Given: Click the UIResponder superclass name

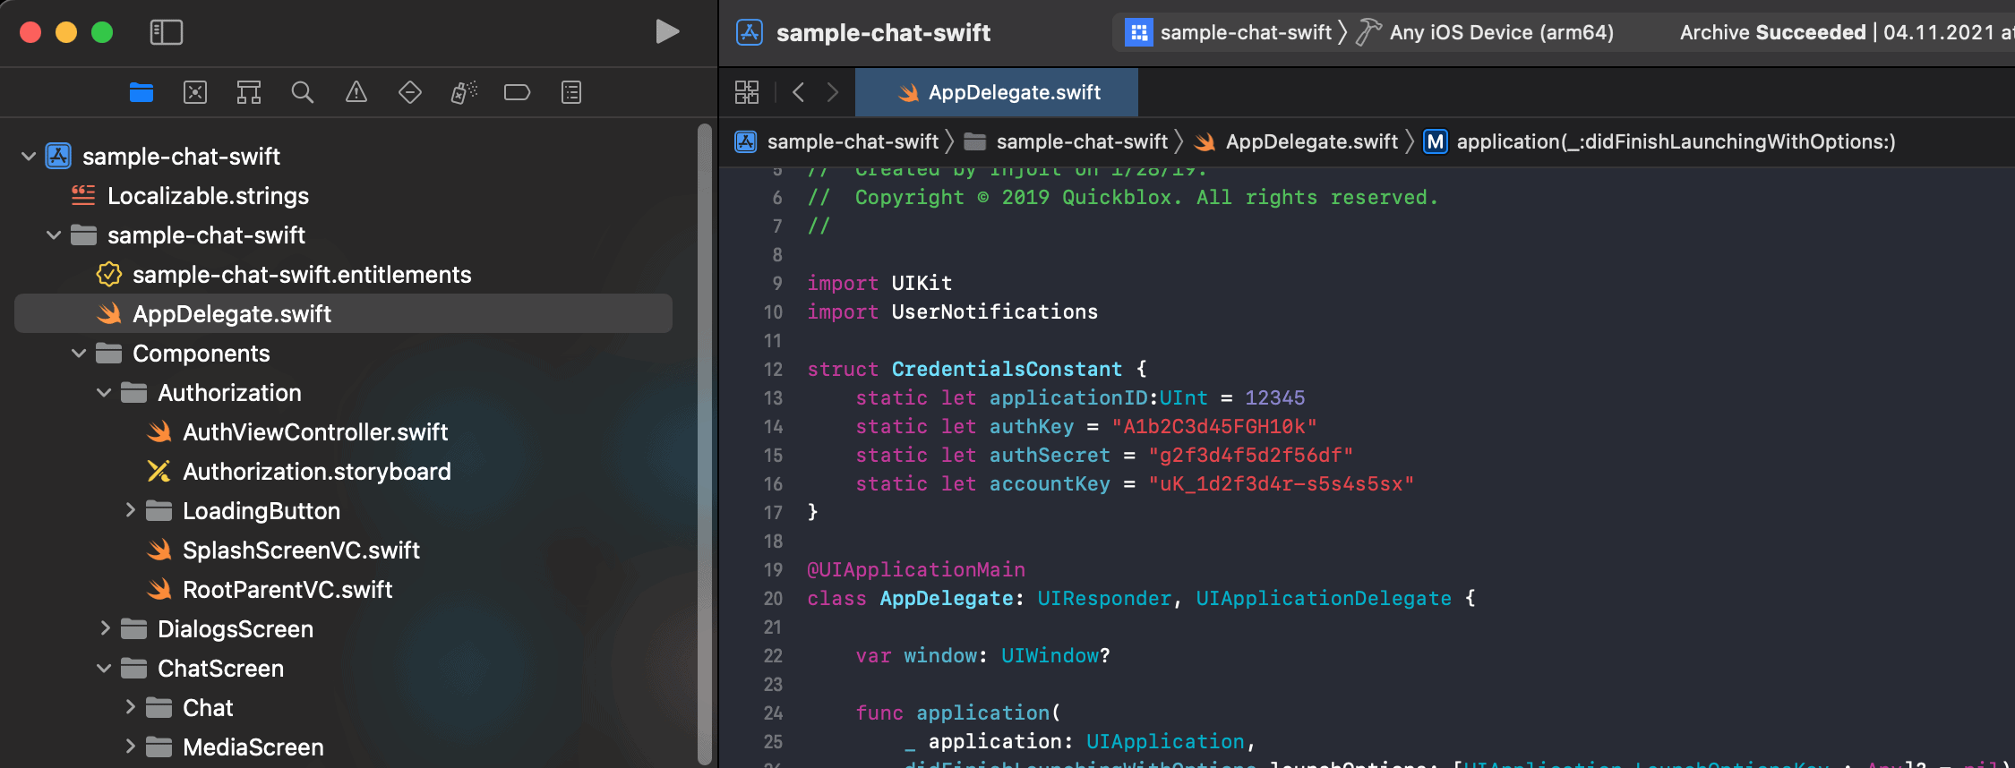Looking at the screenshot, I should point(1104,598).
